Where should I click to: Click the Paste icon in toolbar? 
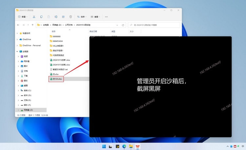49,17
